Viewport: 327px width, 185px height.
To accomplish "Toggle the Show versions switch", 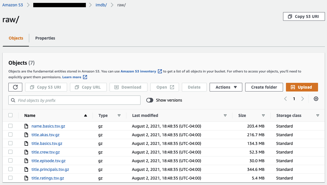I will [150, 100].
